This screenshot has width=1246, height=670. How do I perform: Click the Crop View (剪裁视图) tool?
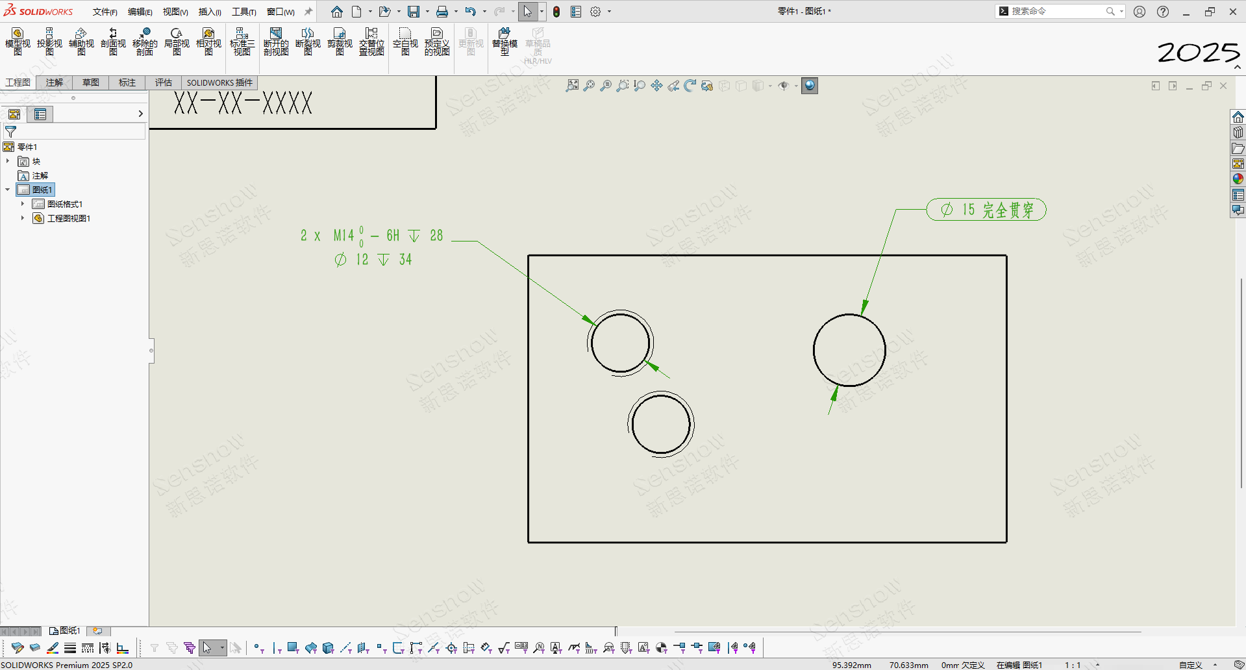tap(340, 42)
